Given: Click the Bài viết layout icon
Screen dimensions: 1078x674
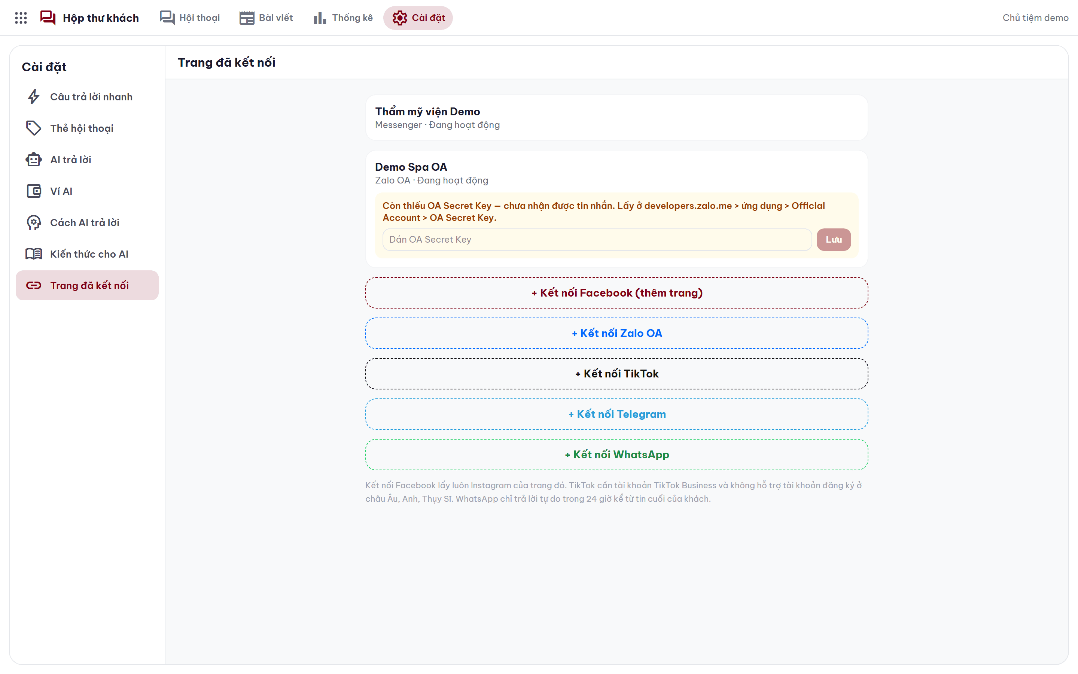Looking at the screenshot, I should tap(247, 18).
